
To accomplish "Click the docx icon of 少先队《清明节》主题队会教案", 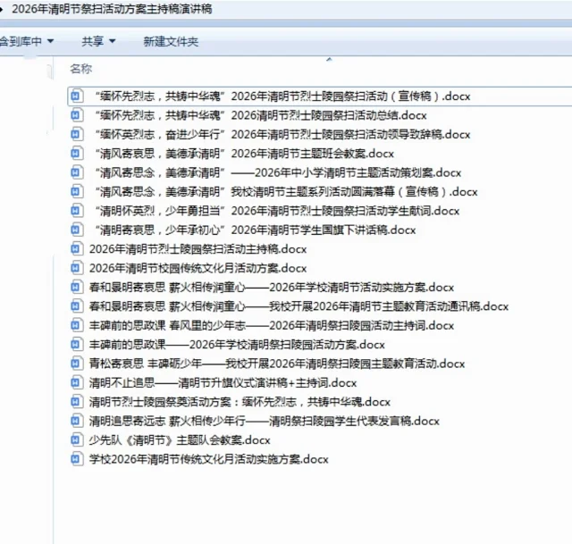I will point(77,439).
